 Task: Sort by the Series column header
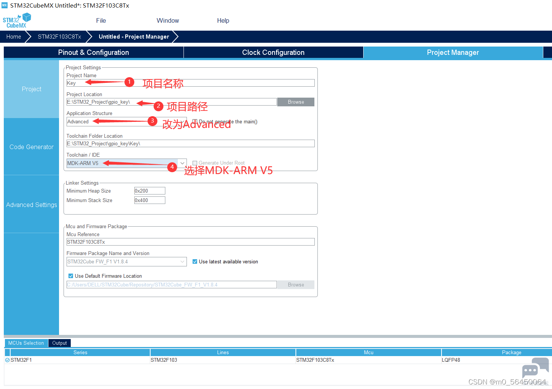tap(80, 353)
